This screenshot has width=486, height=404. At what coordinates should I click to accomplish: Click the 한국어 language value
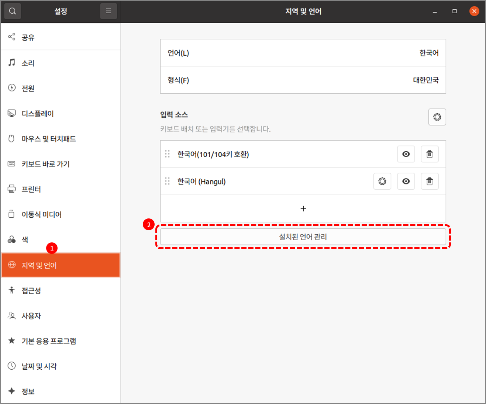point(429,53)
